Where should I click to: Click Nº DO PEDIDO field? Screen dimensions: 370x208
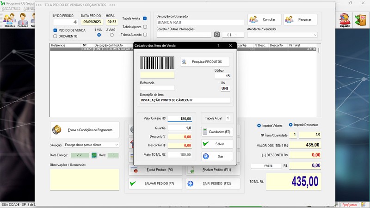pos(66,22)
